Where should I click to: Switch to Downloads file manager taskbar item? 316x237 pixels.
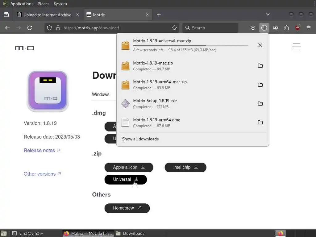coord(139,233)
